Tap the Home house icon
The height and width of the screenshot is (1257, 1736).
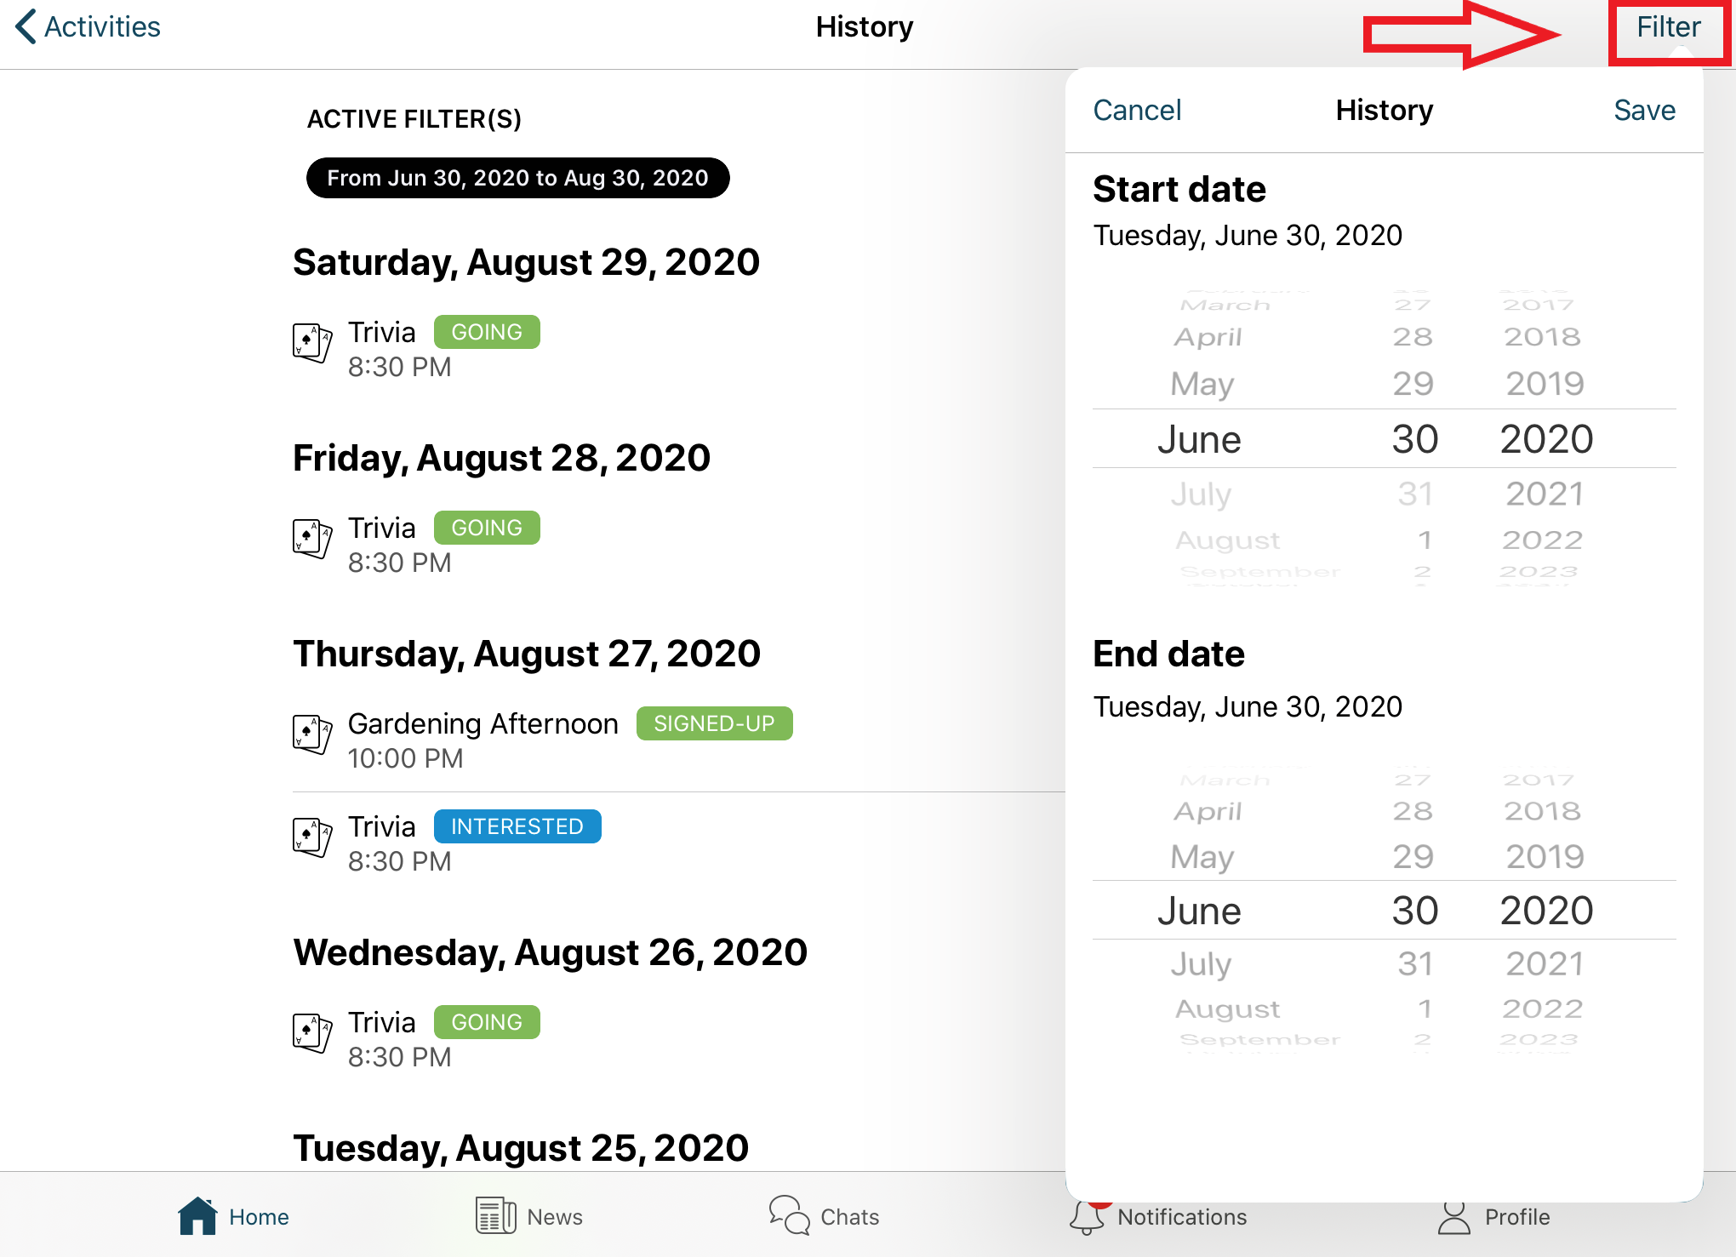[x=197, y=1215]
